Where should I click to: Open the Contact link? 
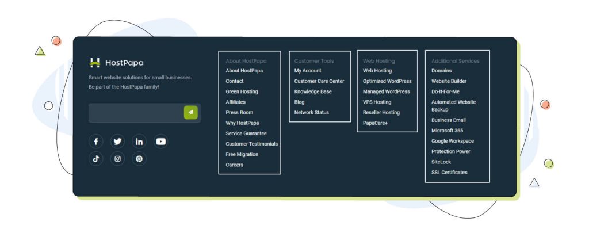click(235, 81)
